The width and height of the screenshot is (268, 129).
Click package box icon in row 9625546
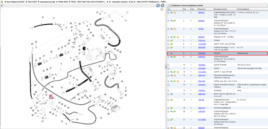(x=178, y=37)
